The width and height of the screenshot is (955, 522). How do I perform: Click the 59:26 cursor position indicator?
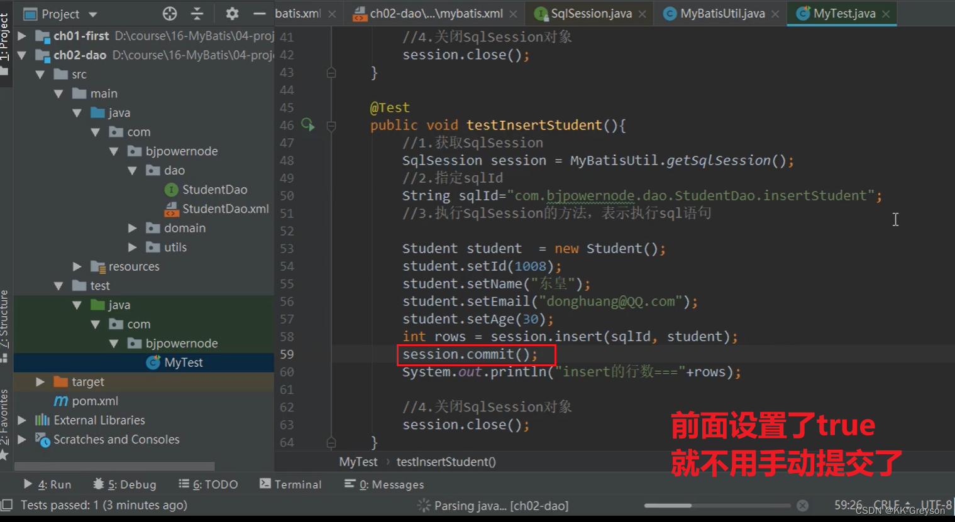tap(848, 505)
